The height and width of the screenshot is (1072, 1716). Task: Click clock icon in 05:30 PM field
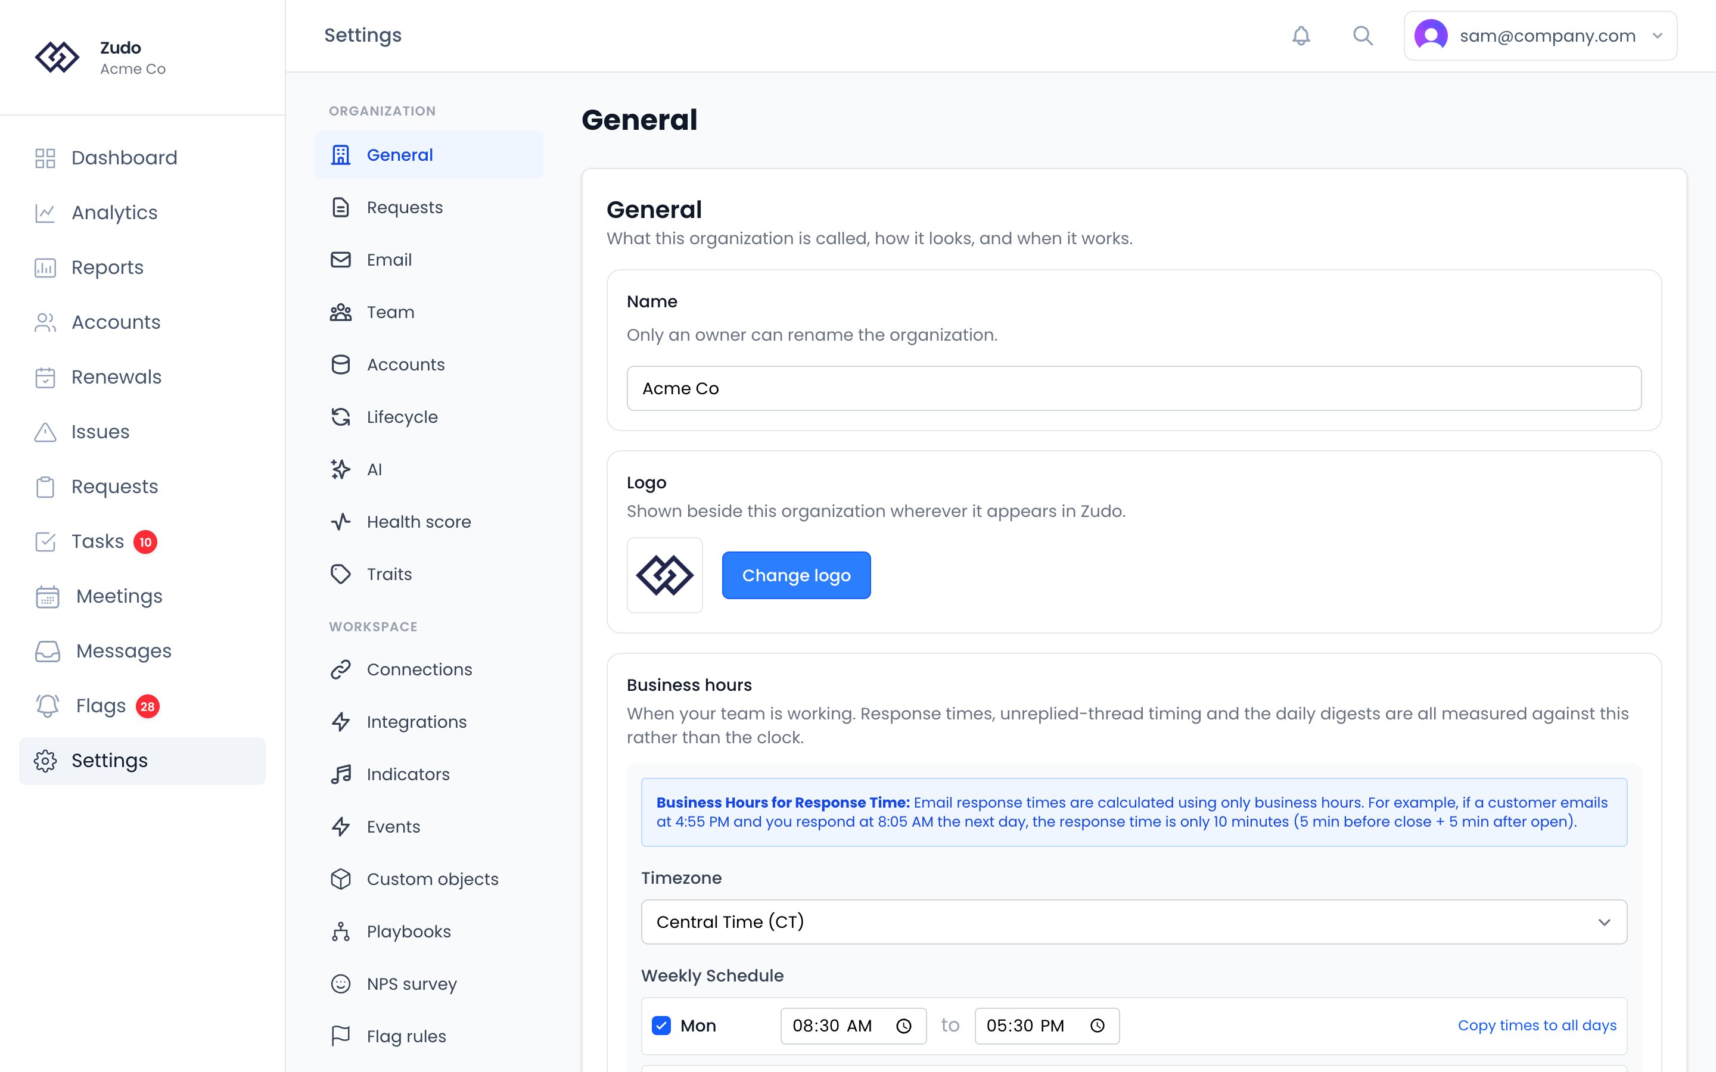click(1097, 1026)
